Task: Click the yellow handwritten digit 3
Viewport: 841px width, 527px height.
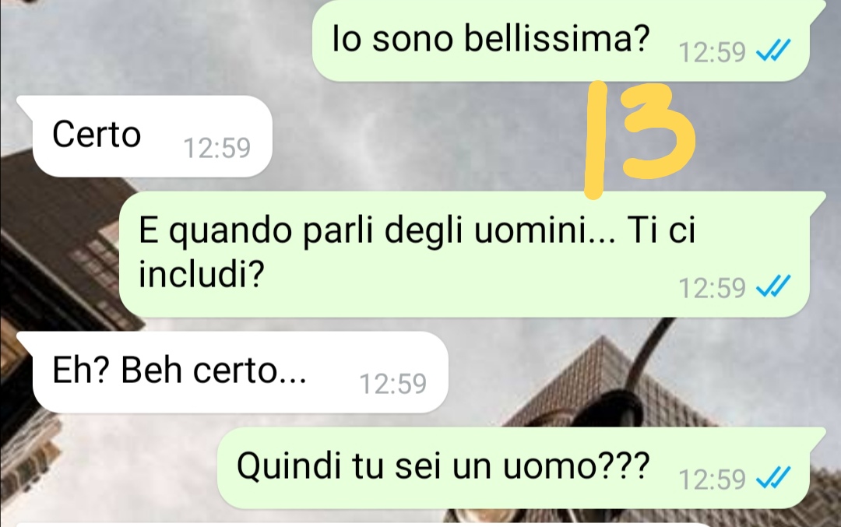Action: point(659,131)
